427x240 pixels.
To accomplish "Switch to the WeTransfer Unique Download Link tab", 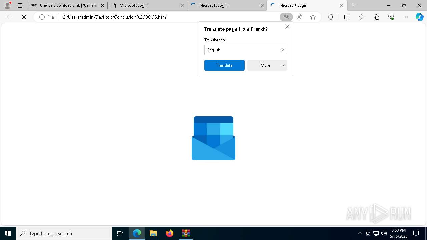I will pyautogui.click(x=68, y=5).
